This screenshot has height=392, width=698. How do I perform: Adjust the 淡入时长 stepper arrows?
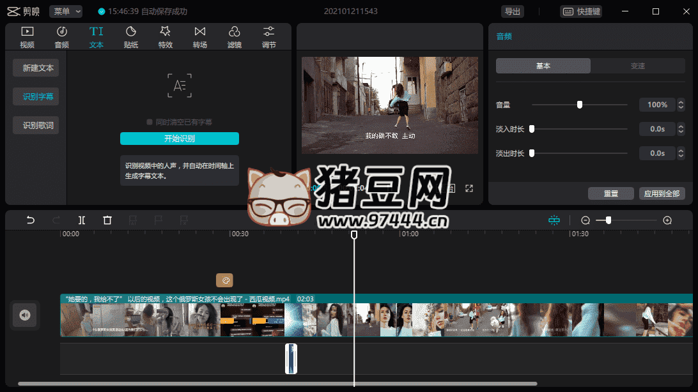[x=681, y=129]
